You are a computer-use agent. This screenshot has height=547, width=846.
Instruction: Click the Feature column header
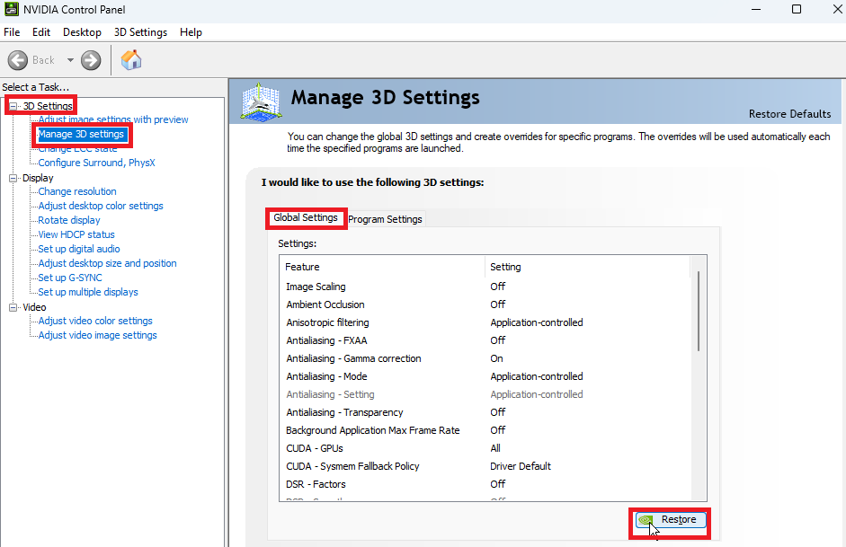(x=382, y=267)
